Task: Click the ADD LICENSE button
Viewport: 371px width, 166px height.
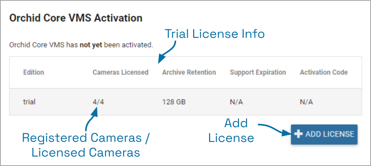Action: (324, 134)
